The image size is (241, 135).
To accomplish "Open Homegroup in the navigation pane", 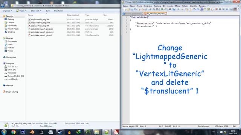I will (11, 57).
